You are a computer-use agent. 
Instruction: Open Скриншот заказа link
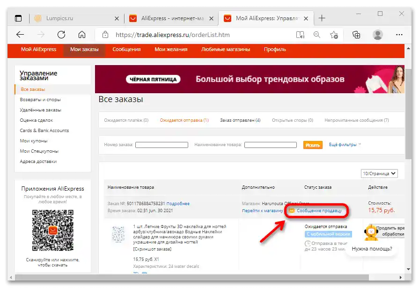(152, 249)
